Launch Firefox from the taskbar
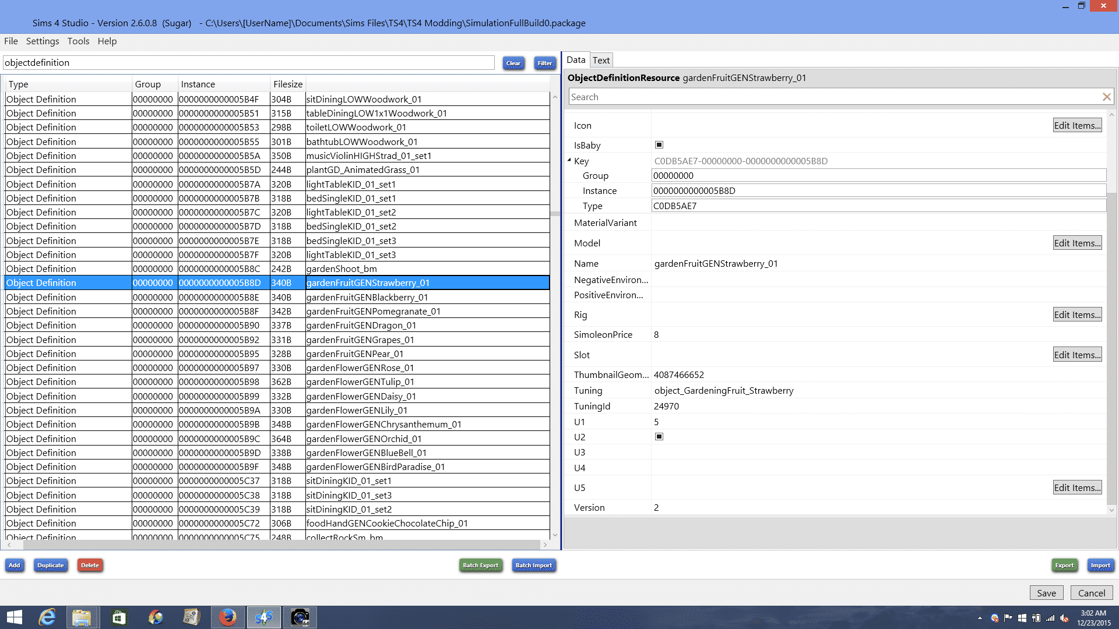 [228, 617]
